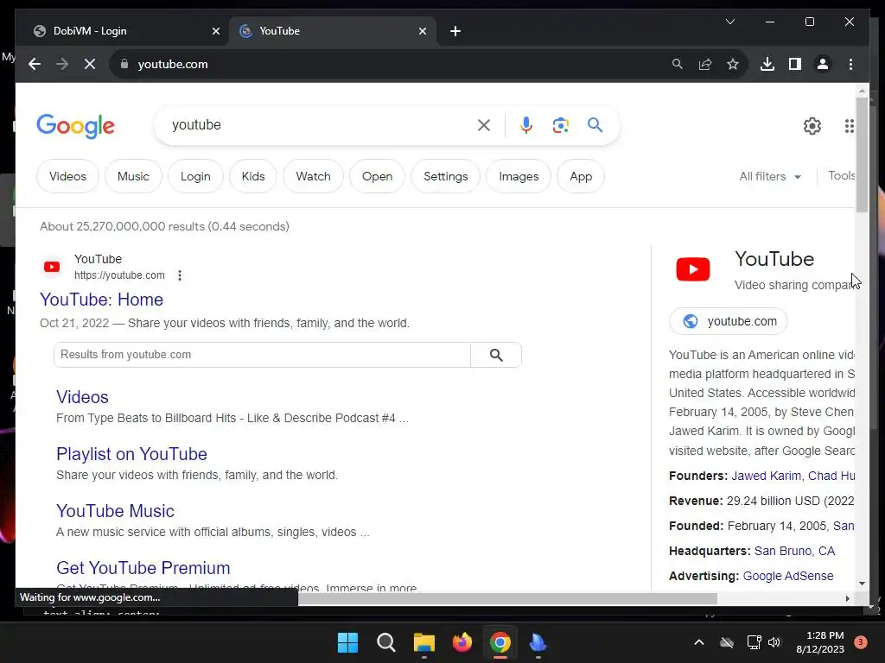Open the Windows Start menu
This screenshot has height=663, width=885.
point(347,642)
